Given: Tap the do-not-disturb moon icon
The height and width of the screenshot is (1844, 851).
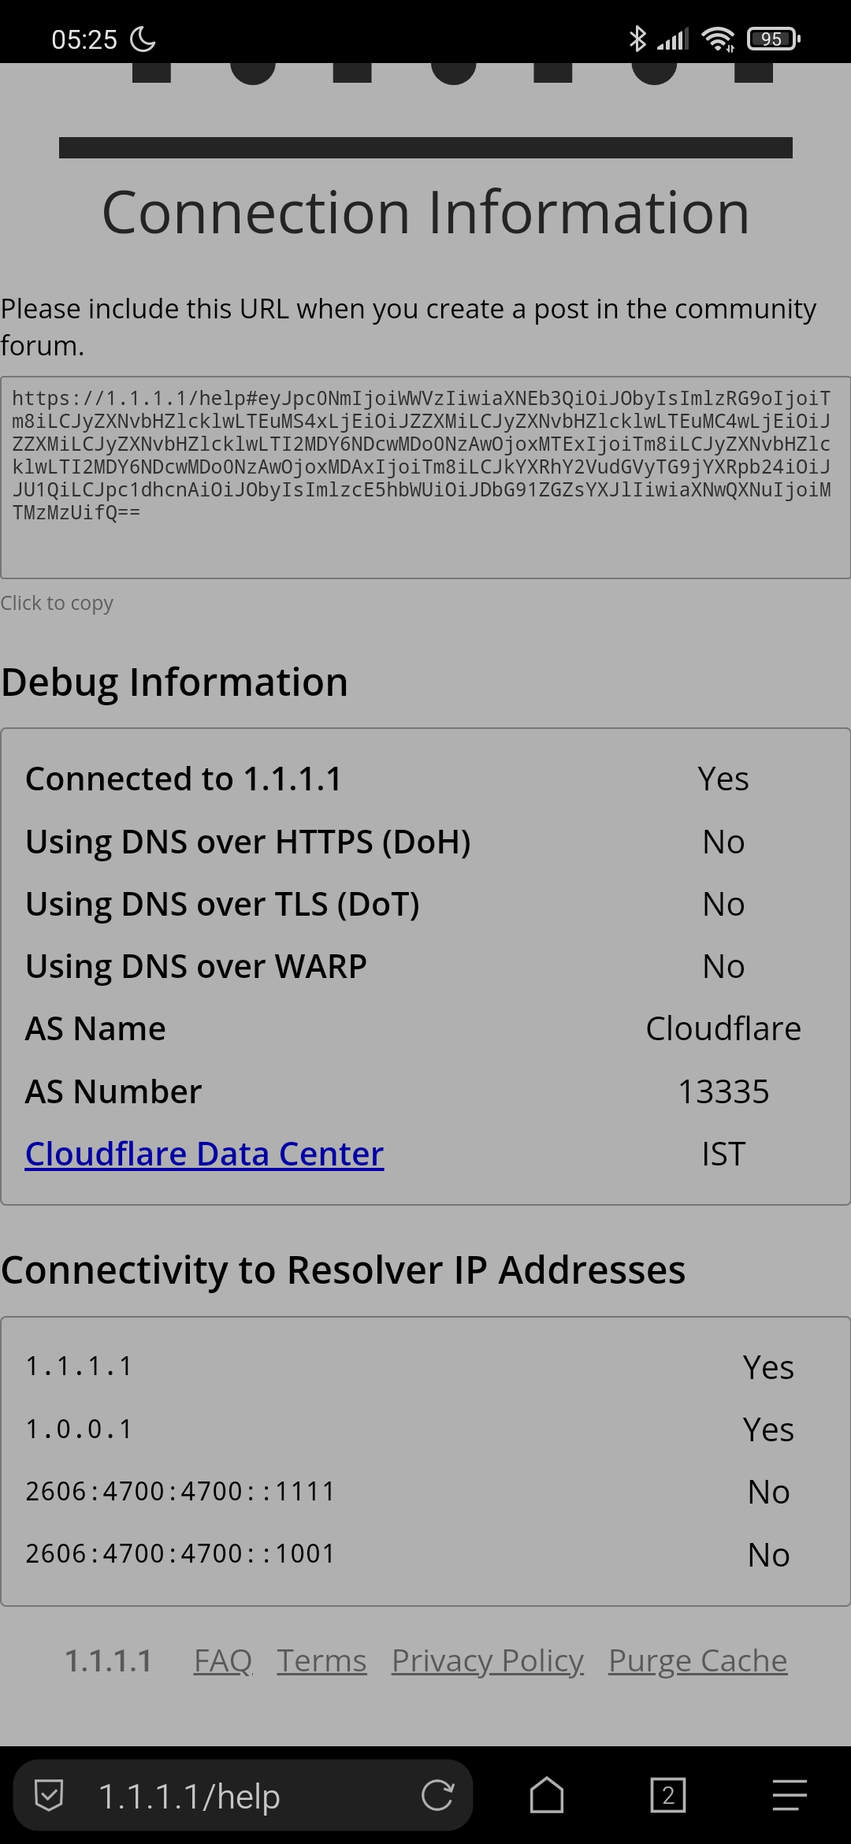Looking at the screenshot, I should click(143, 39).
